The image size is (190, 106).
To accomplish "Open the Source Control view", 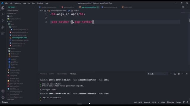I will [3, 21].
